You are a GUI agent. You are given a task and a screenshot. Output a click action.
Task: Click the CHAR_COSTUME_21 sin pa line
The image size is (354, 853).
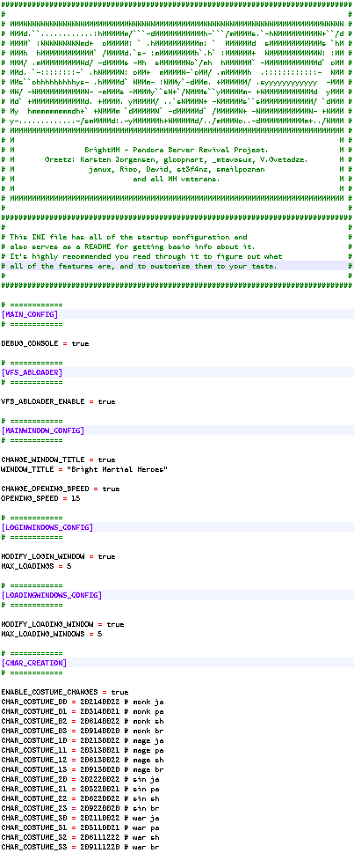[80, 790]
